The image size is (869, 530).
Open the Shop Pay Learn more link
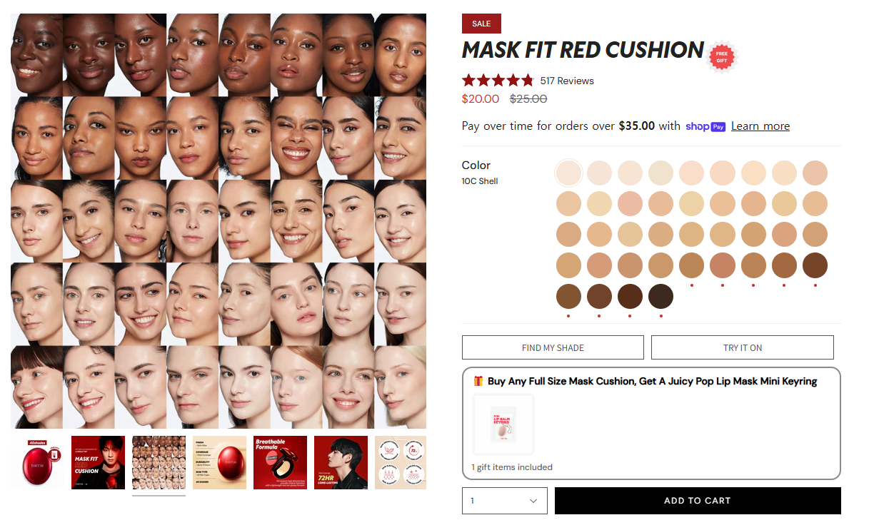click(760, 126)
